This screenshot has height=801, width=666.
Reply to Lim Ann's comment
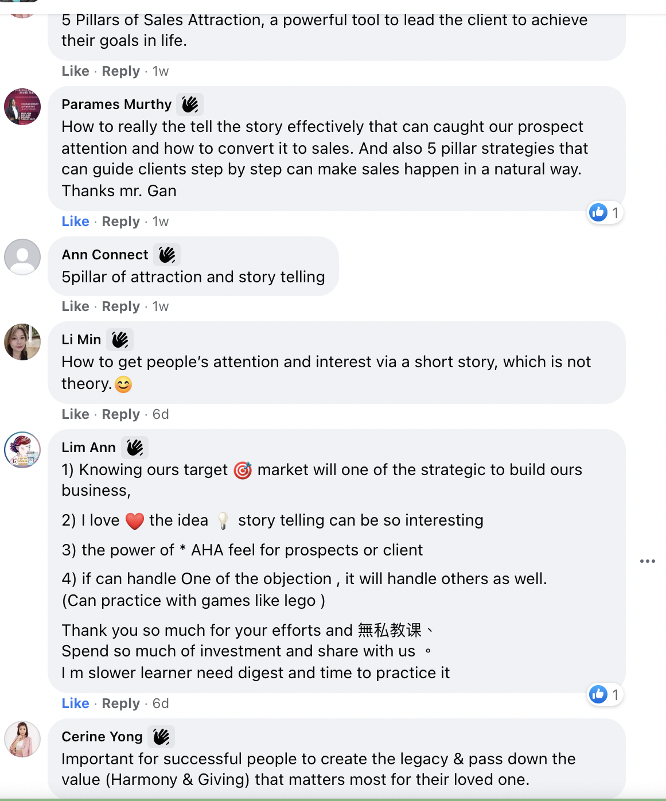click(120, 703)
